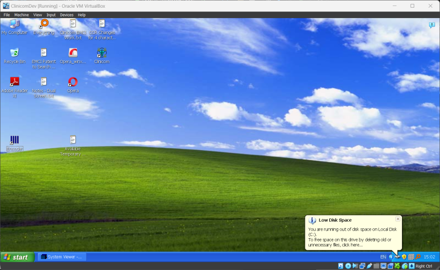Click the VirtualBox USB devices indicator
Screen dimensions: 440x270
[370, 266]
